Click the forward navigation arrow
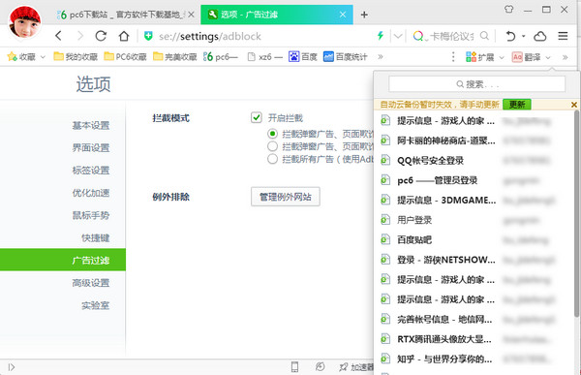The height and width of the screenshot is (375, 581). click(80, 36)
